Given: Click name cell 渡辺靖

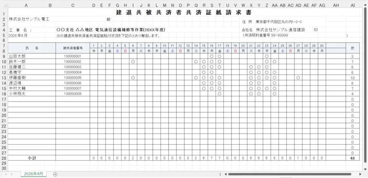Looking at the screenshot, I should (32, 83).
